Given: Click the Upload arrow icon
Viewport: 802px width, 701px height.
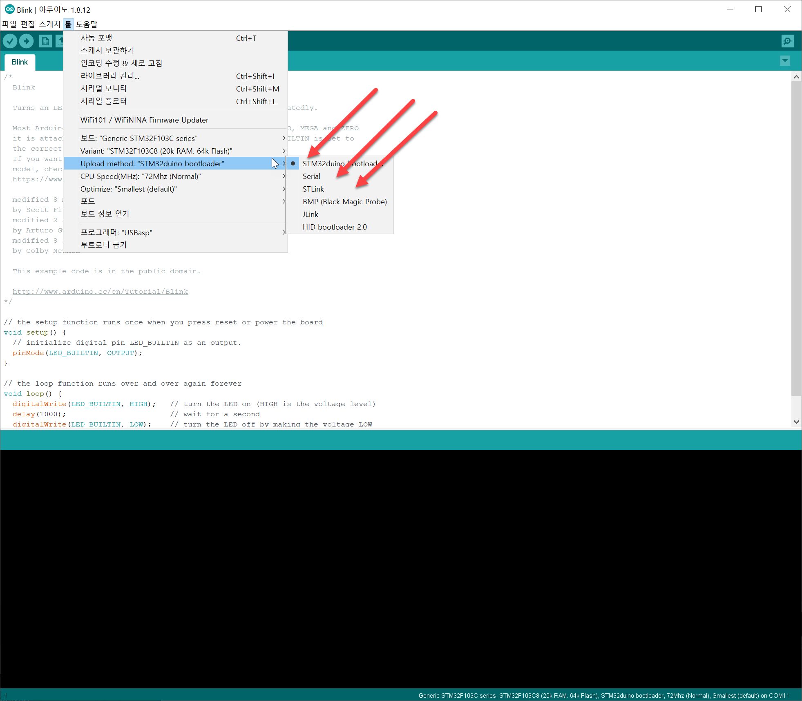Looking at the screenshot, I should (x=27, y=41).
